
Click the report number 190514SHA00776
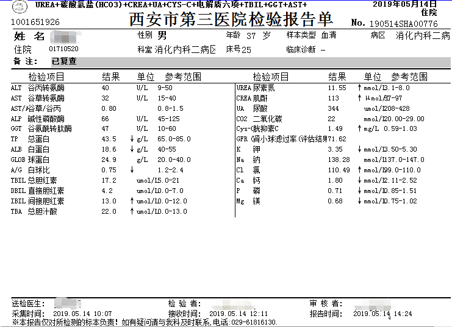[x=403, y=24]
